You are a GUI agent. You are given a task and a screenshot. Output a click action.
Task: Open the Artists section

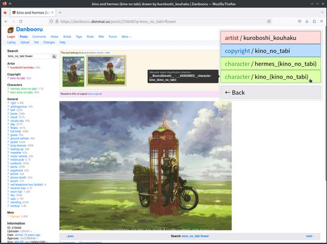[x=67, y=37]
